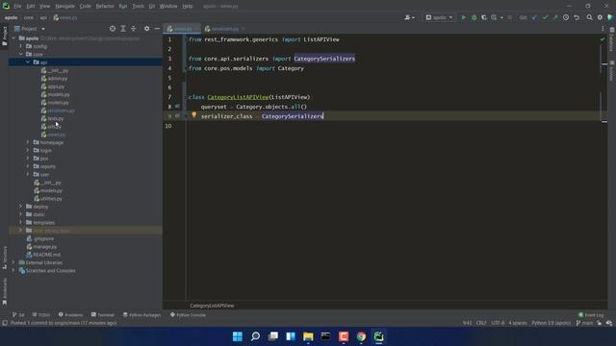The width and height of the screenshot is (616, 346).
Task: Toggle the Bookmarks side tab
Action: (4, 291)
